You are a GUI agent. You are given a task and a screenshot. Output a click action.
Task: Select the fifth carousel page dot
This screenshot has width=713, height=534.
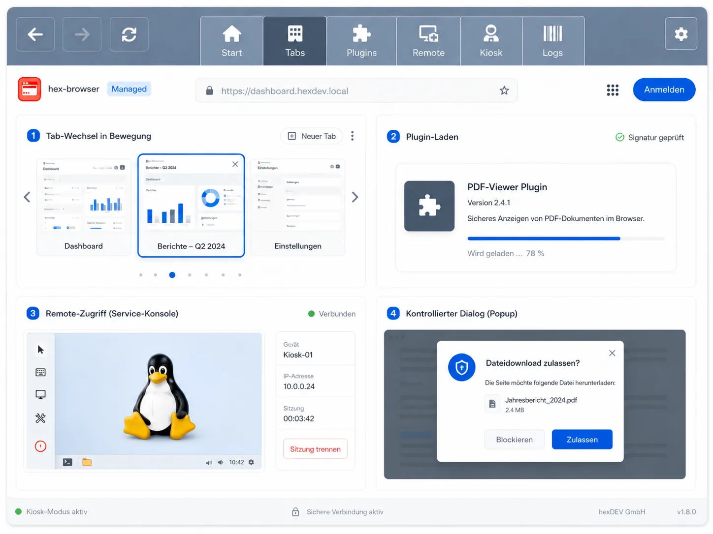tap(206, 275)
